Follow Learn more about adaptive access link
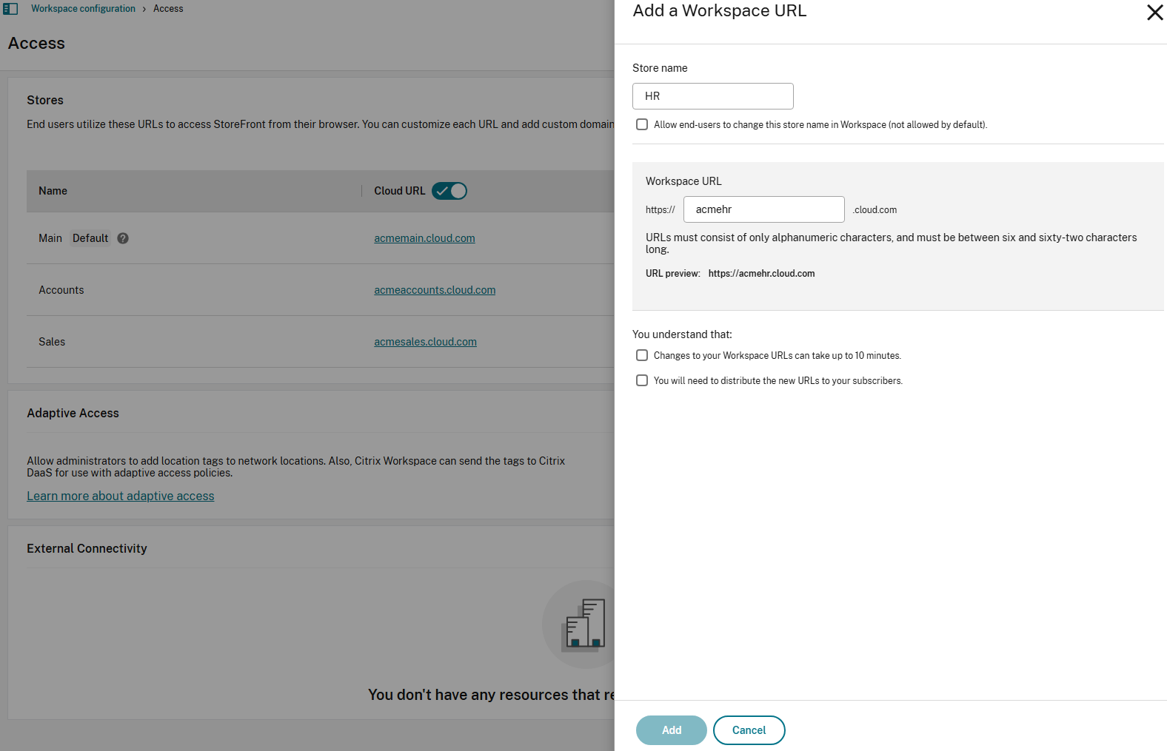 [121, 496]
